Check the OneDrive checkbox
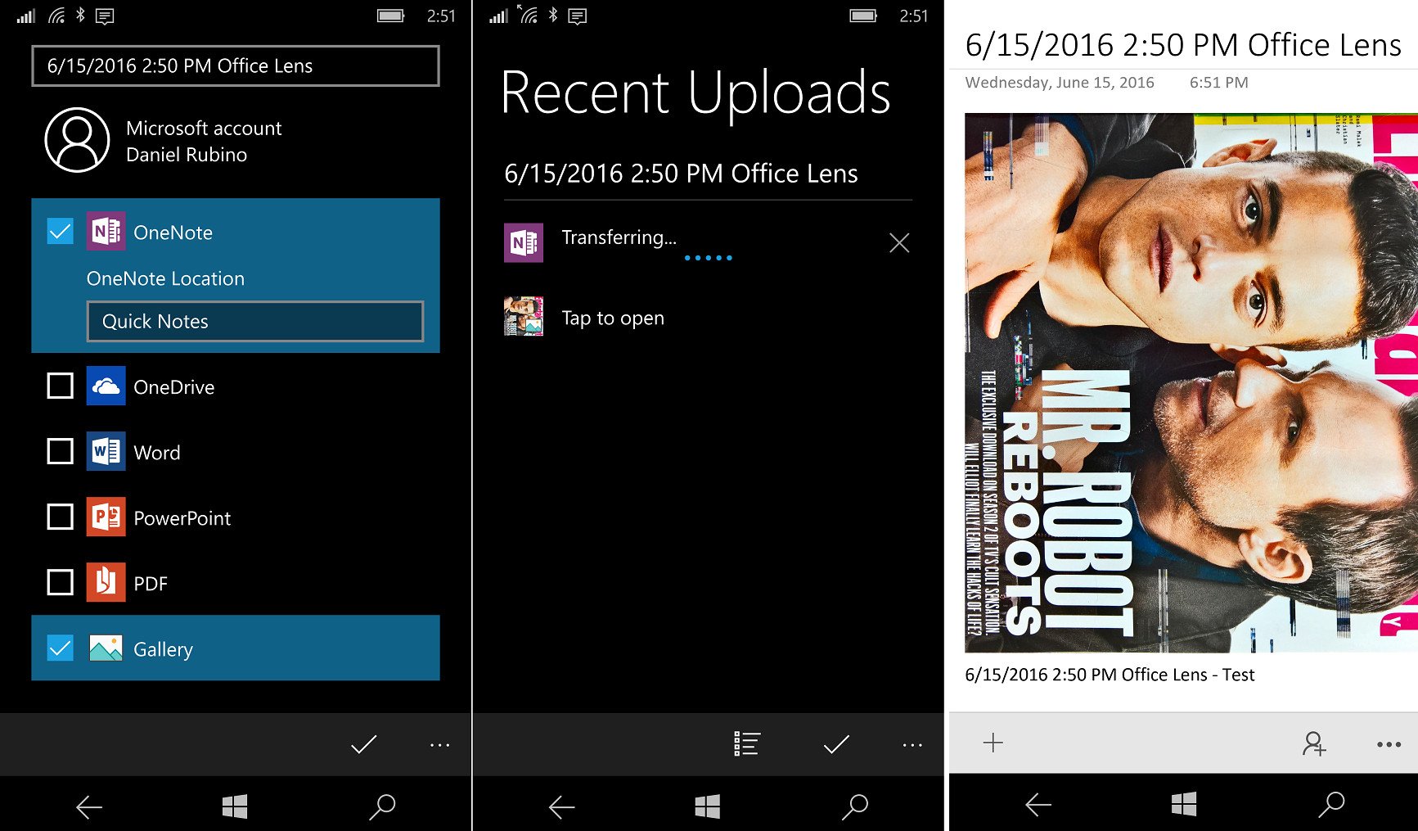The height and width of the screenshot is (831, 1418). click(61, 386)
